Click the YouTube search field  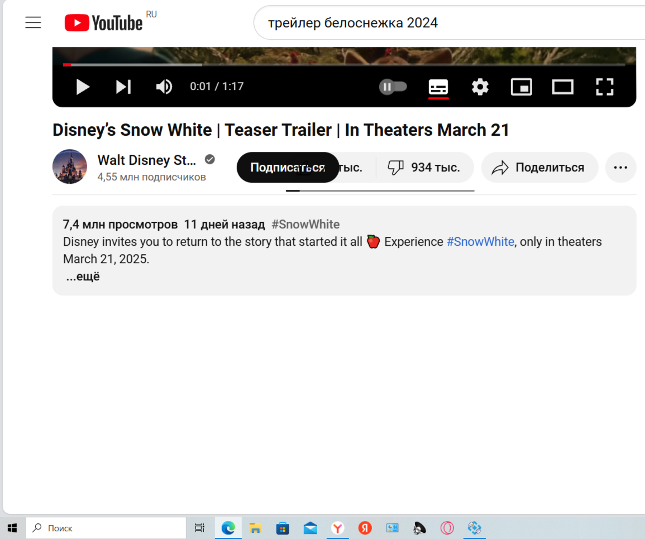(x=449, y=23)
